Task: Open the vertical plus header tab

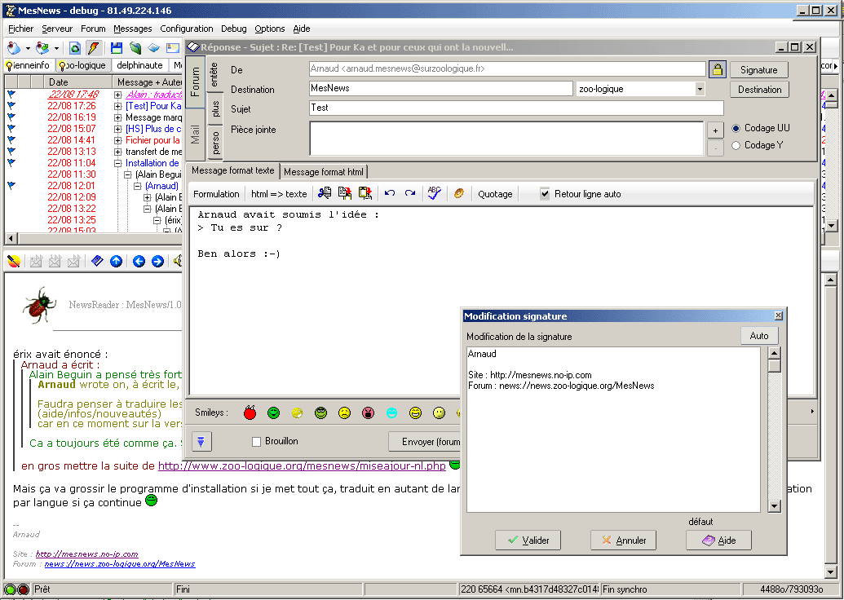Action: (215, 108)
